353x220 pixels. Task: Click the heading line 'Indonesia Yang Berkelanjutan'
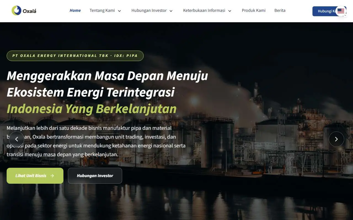tap(92, 109)
